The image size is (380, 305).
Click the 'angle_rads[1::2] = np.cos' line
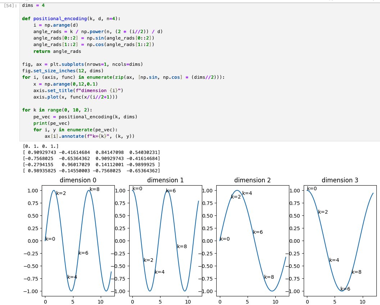click(x=94, y=45)
